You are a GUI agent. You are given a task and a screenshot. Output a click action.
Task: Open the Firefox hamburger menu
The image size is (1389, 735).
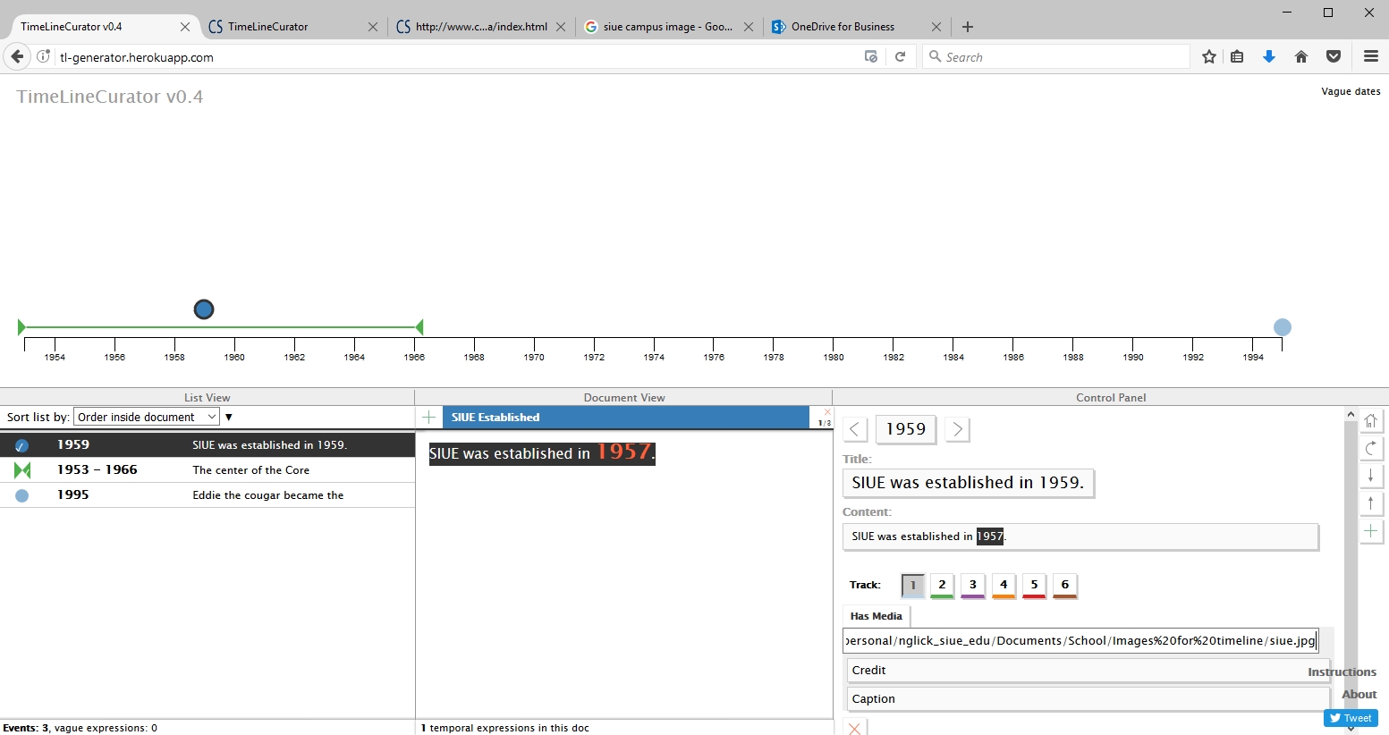click(x=1370, y=56)
